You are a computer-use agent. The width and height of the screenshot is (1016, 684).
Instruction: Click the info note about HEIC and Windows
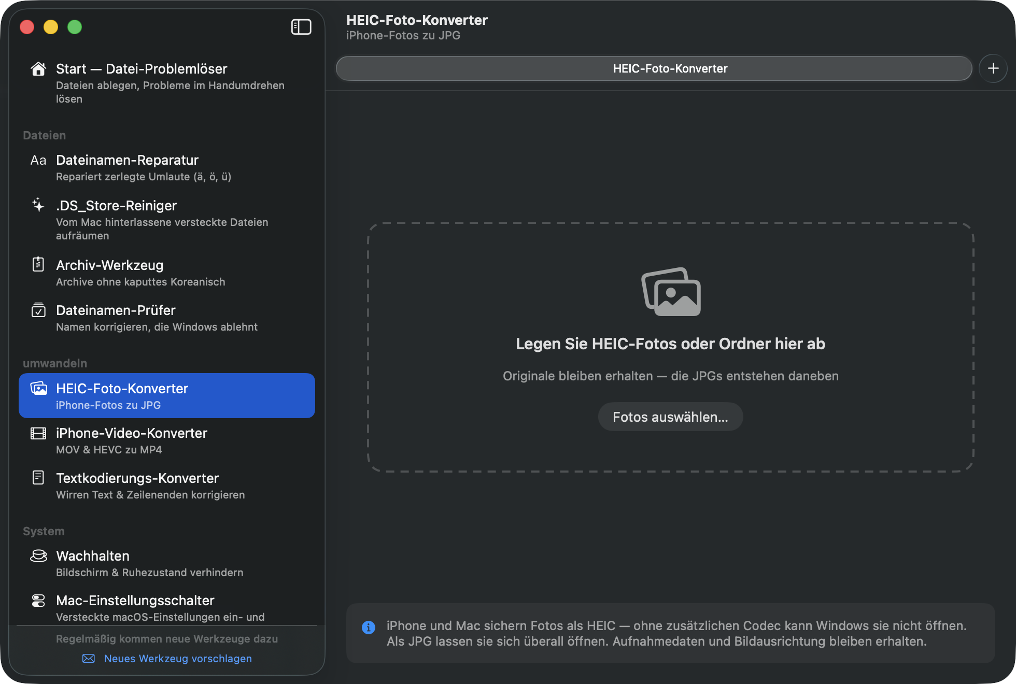click(671, 633)
